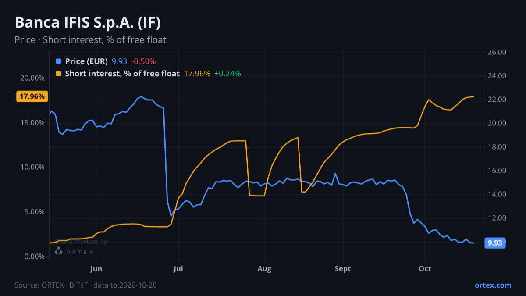Click the Aug date axis label

(264, 269)
